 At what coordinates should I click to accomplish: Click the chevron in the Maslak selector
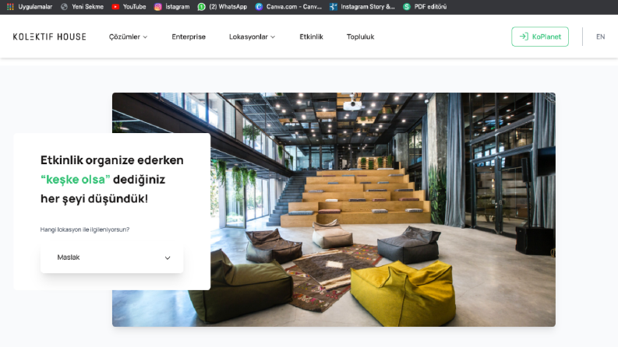[x=168, y=258]
